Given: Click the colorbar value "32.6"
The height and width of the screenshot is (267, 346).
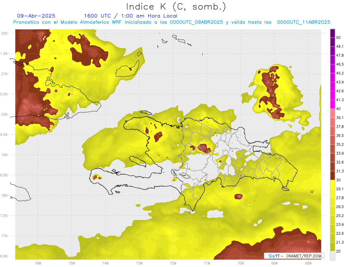Looking at the screenshot, I should pyautogui.click(x=340, y=162).
